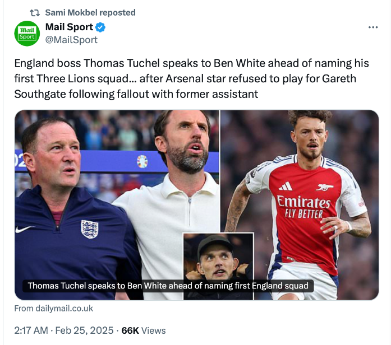Screen dimensions: 391x345
Task: Click the tweet text about Thomas Tuchel
Action: (191, 78)
